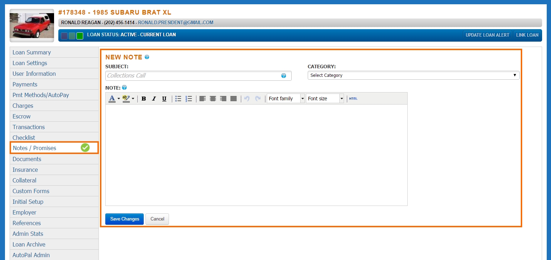Insert a numbered list
Image resolution: width=551 pixels, height=260 pixels.
tap(189, 99)
